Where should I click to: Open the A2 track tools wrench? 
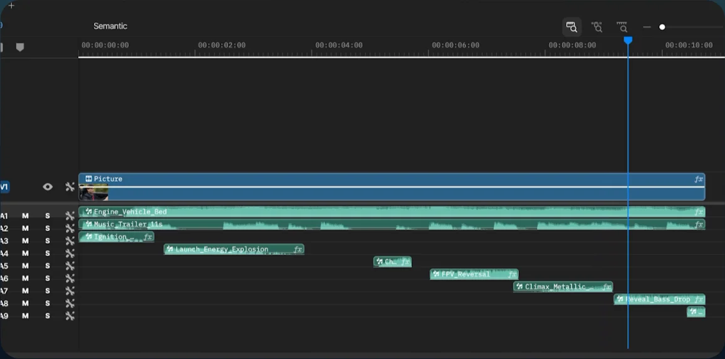70,228
